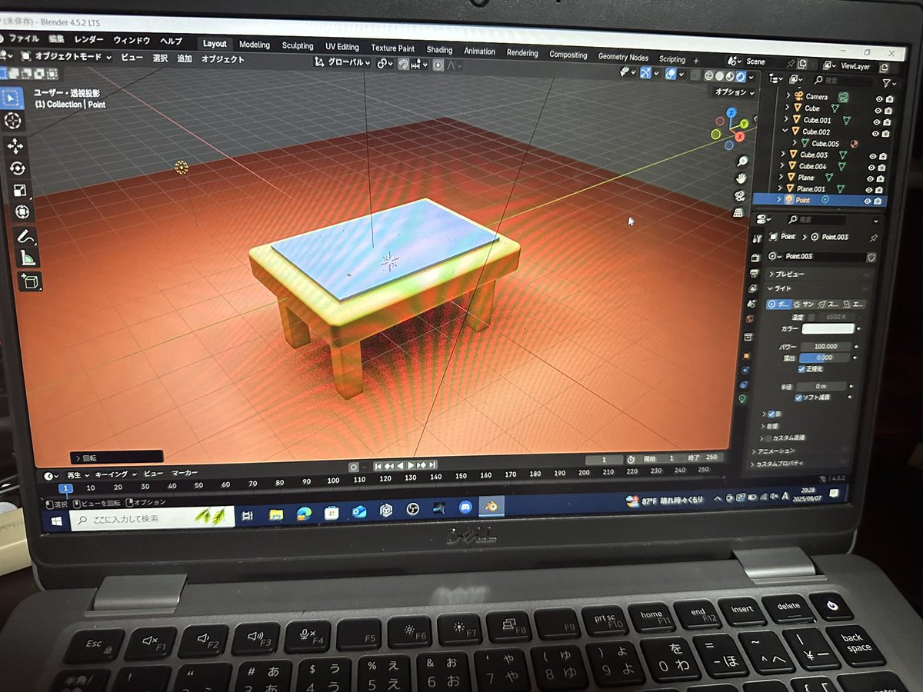
Task: Select the Rotate tool
Action: coord(18,168)
